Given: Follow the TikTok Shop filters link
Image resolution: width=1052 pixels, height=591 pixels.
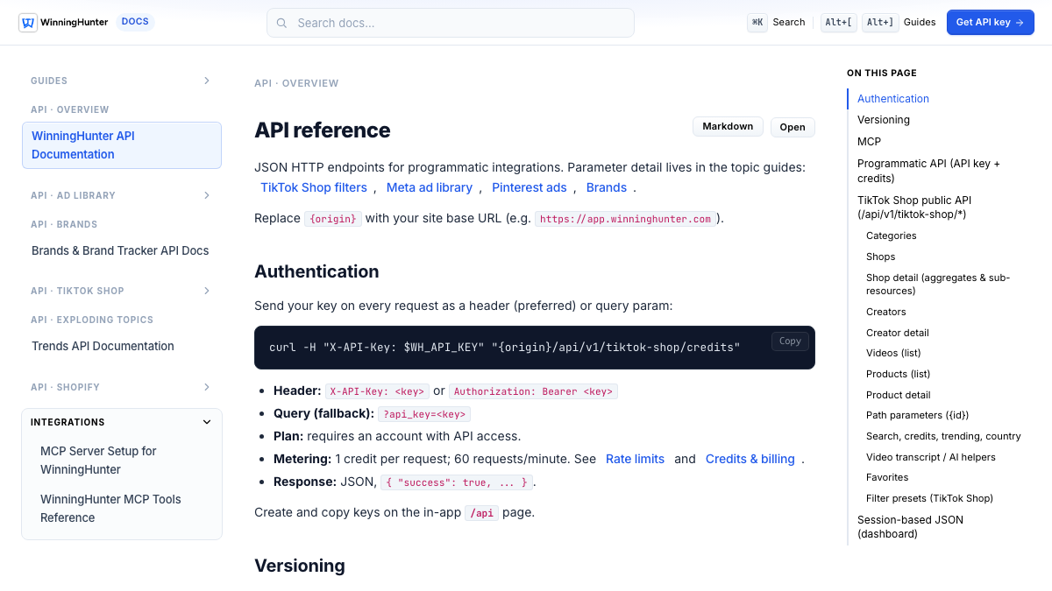Looking at the screenshot, I should (x=314, y=187).
